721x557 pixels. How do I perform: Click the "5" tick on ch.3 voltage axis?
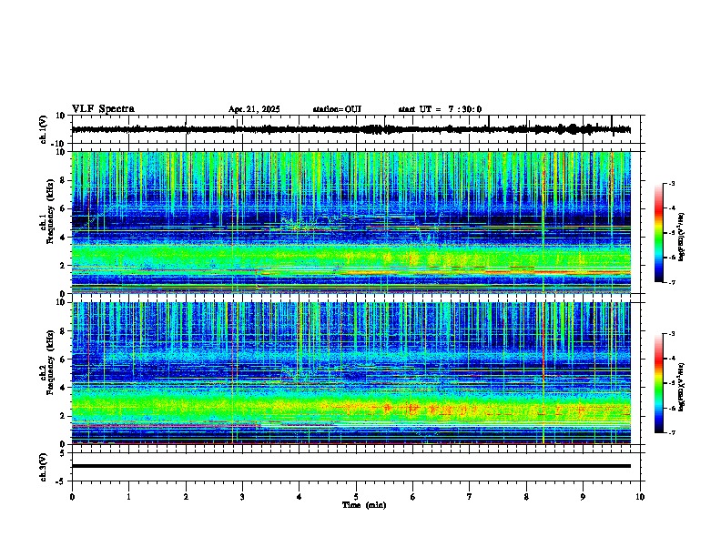(63, 452)
